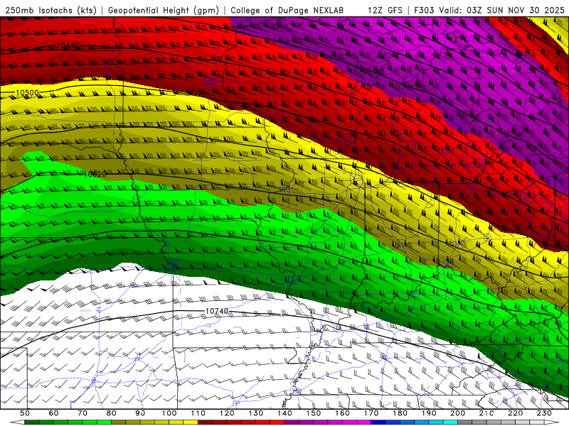Click the 150 value on the color scale
Viewport: 569px width, 426px height.
coord(314,413)
